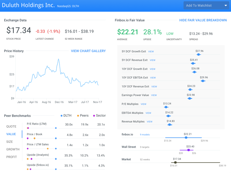Viewport: 231px width, 173px height.
Task: Click the $13.24 - $29.96 spread value
Action: (201, 34)
